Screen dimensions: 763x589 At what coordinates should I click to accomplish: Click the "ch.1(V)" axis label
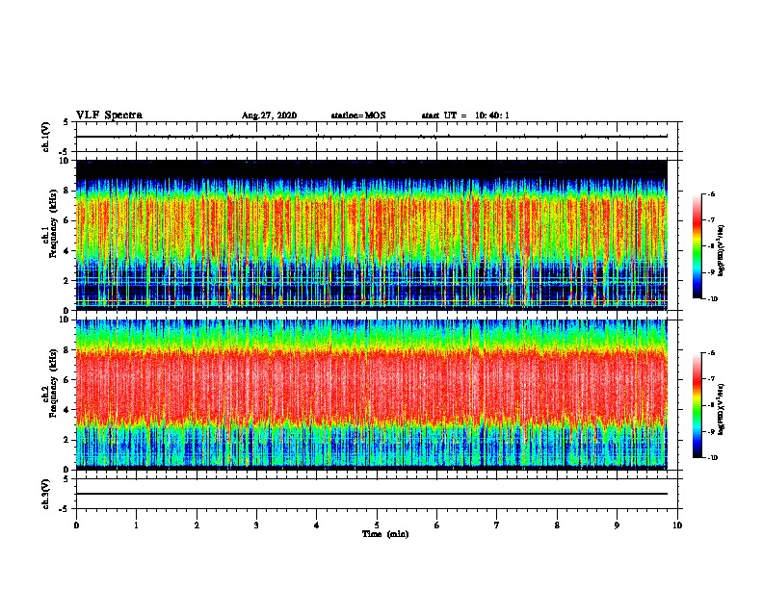coord(45,137)
